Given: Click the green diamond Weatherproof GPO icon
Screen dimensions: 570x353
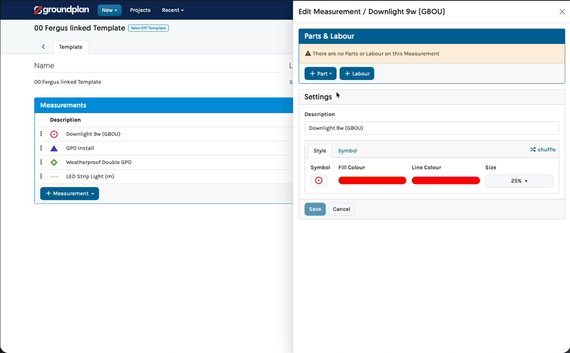Looking at the screenshot, I should 54,162.
